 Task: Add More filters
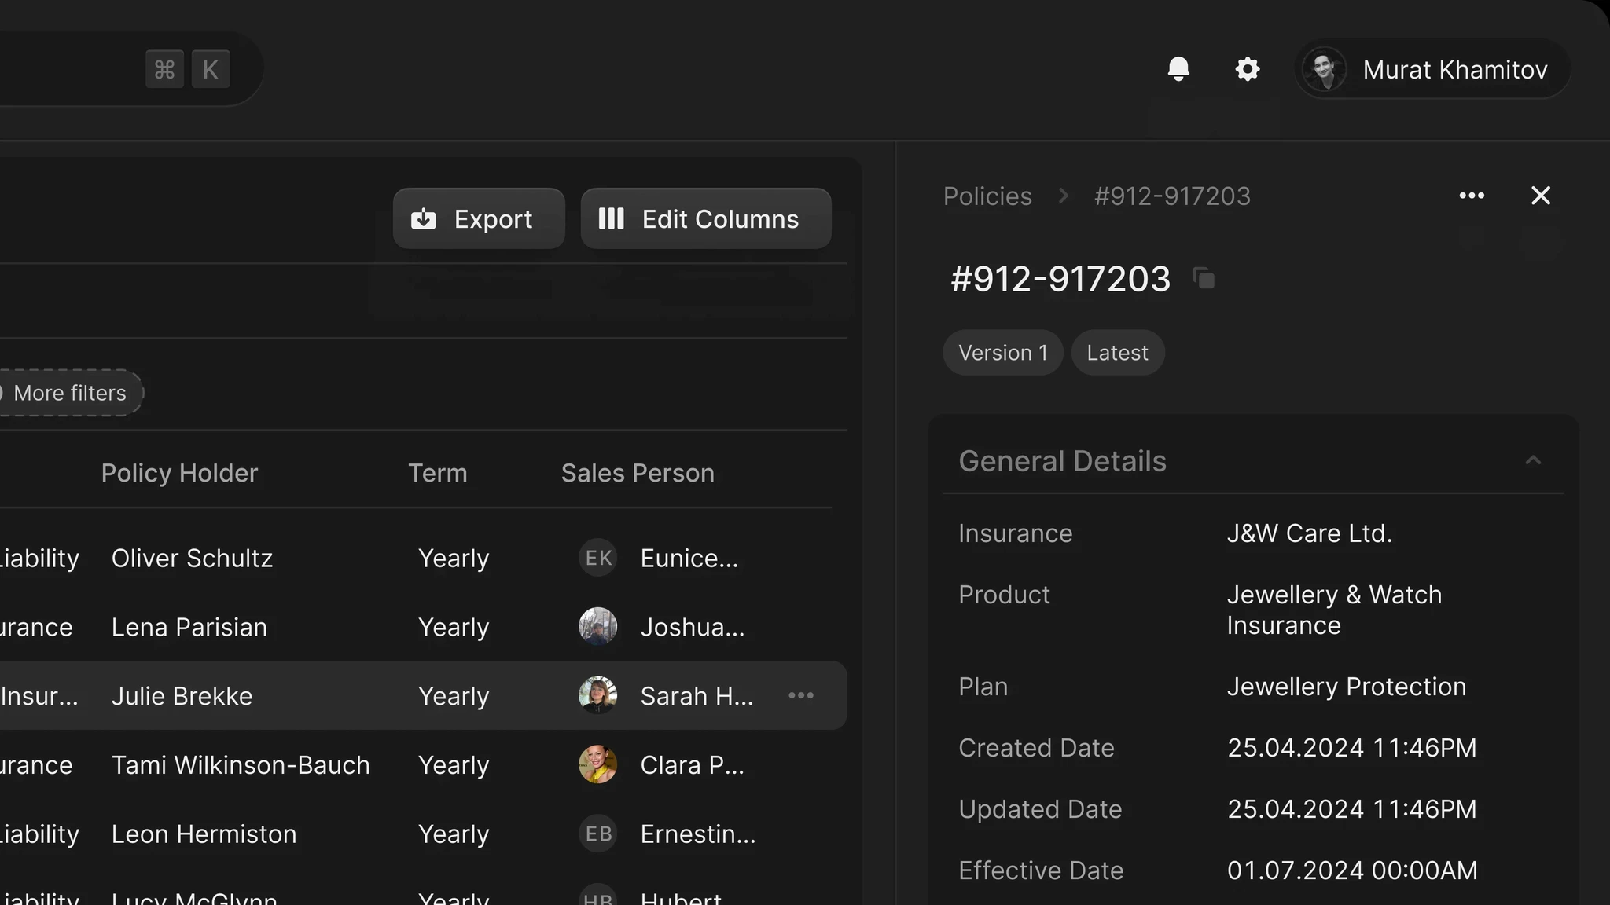click(69, 393)
